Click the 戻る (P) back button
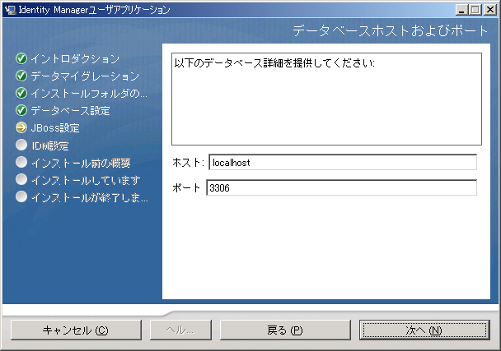Viewport: 501px width, 351px height. tap(285, 330)
